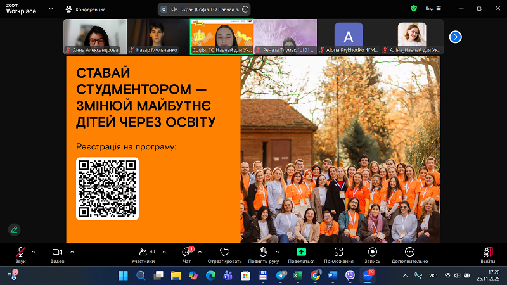507x285 pixels.
Task: Turn on camera with Видео toggle
Action: (x=57, y=251)
